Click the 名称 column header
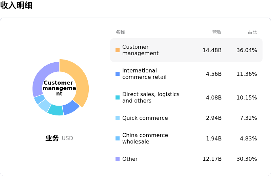 (120, 32)
